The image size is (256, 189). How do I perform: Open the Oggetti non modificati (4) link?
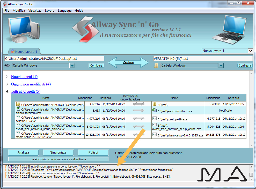31,84
